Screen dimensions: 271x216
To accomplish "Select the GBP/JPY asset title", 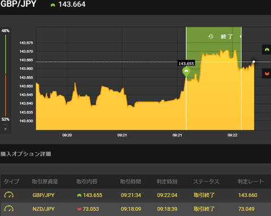I will [x=18, y=4].
